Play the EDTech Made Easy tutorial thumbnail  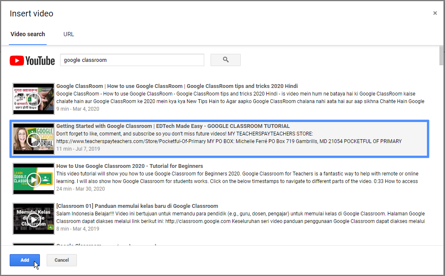(x=34, y=139)
